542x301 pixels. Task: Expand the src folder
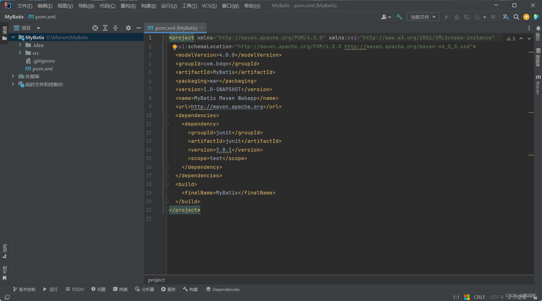(20, 53)
